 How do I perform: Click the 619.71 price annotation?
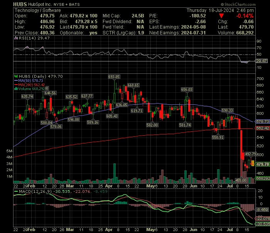click(137, 111)
